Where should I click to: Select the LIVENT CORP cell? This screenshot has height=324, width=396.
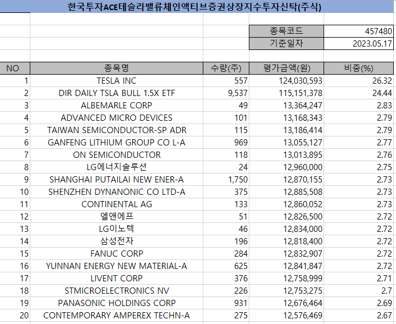click(116, 279)
